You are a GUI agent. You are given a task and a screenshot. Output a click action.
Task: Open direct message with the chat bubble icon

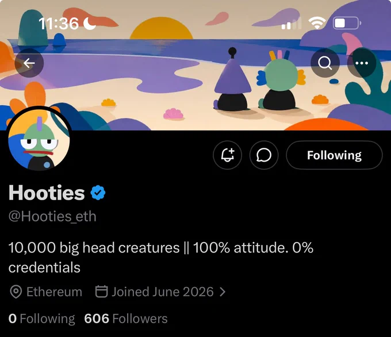click(x=264, y=155)
